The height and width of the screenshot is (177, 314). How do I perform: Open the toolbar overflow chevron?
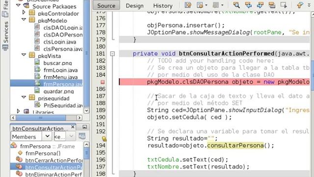[309, 5]
